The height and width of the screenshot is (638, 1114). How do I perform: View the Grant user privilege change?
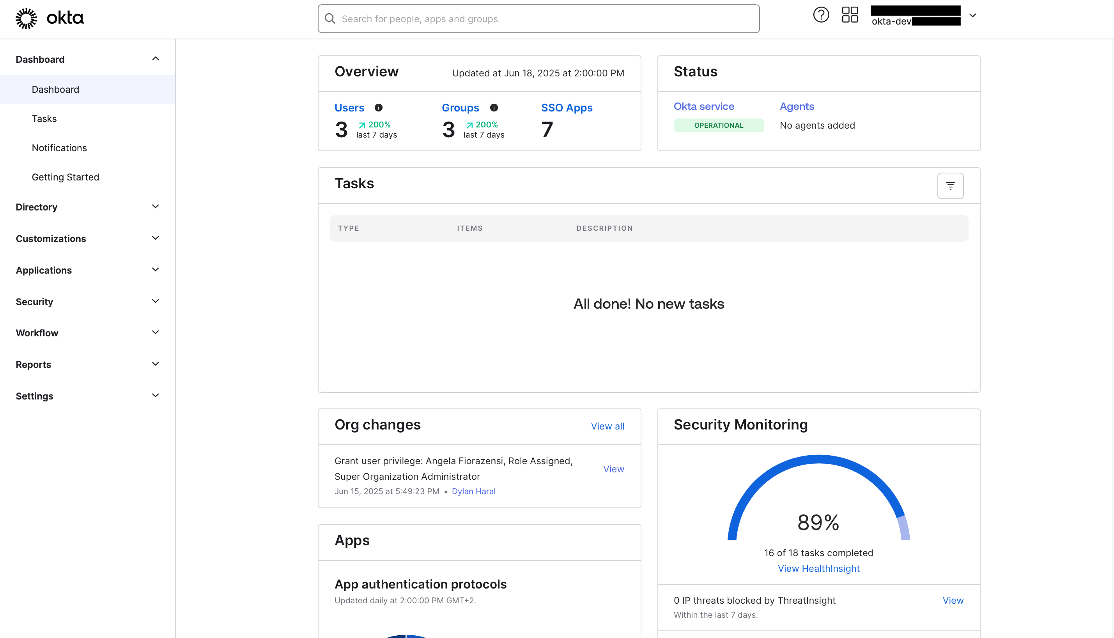[613, 469]
